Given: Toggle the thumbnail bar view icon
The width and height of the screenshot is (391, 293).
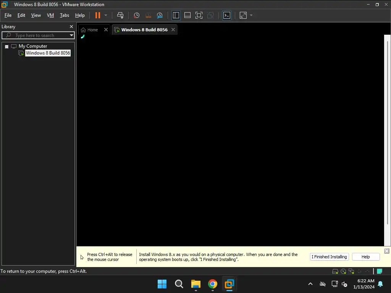Looking at the screenshot, I should [x=187, y=15].
